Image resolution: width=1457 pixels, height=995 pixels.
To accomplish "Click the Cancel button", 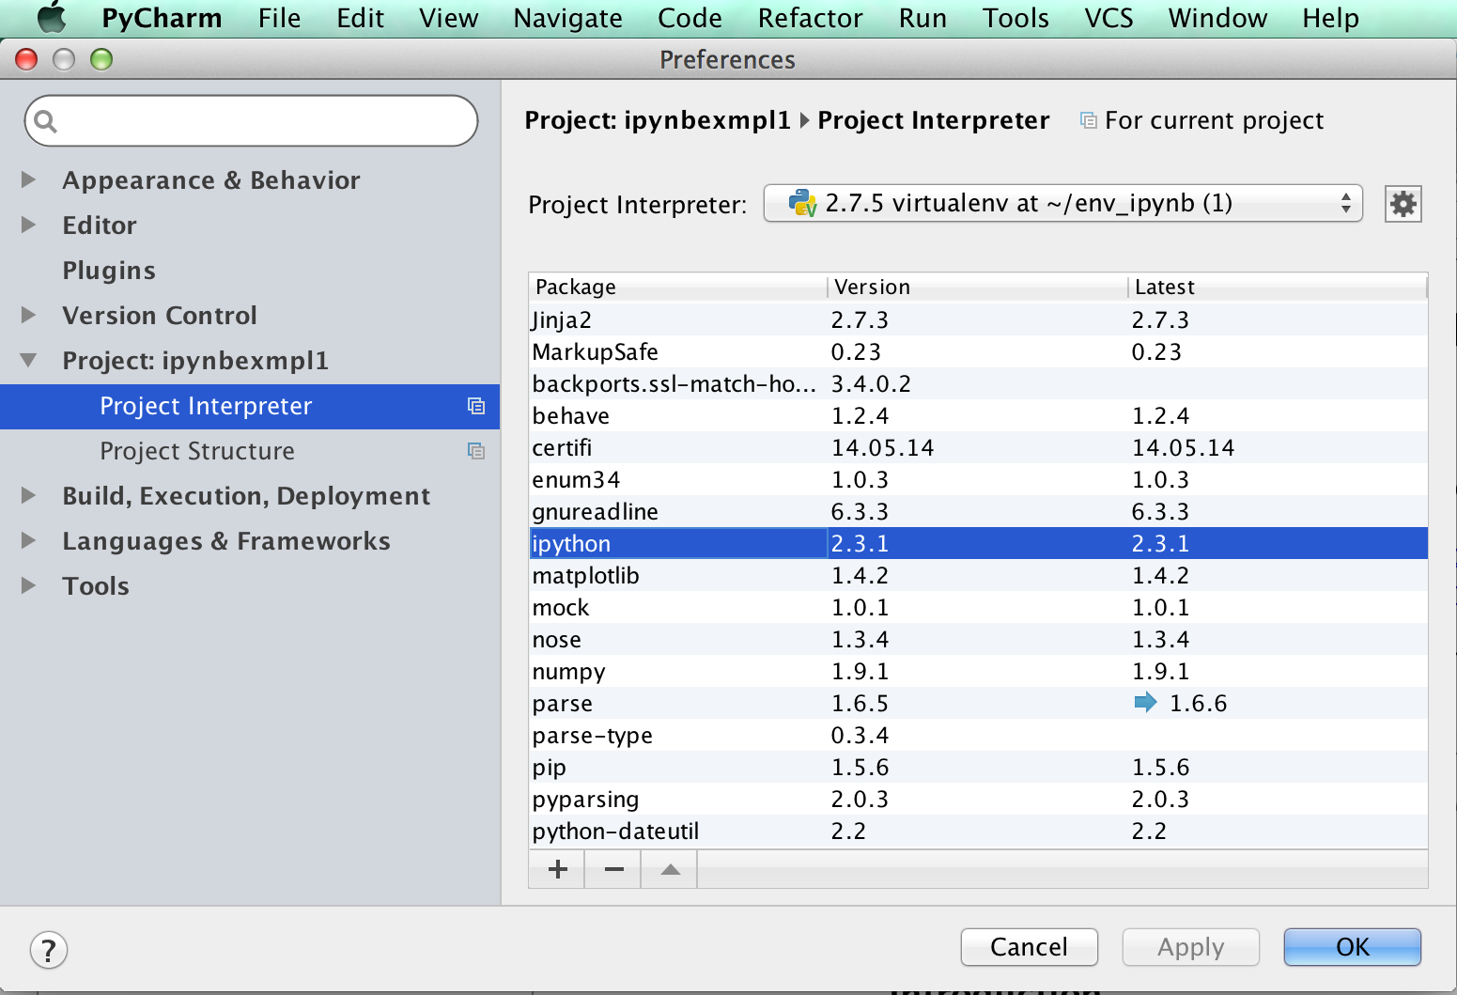I will pos(1029,947).
